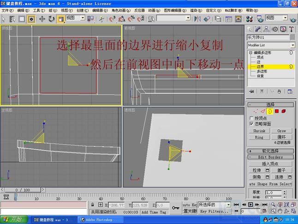Screen dimensions: 298x224
Task: Open the 渲染 menu
Action: click(196, 11)
